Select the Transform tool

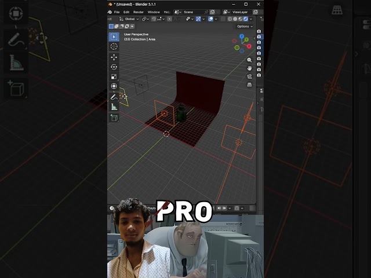114,86
